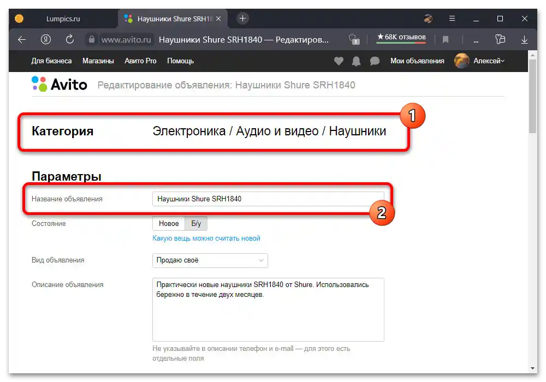
Task: Open a new tab with the plus button
Action: click(243, 19)
